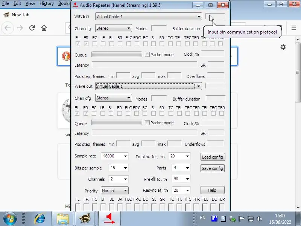
Task: Click Audio Repeater title bar icon
Action: (76, 5)
